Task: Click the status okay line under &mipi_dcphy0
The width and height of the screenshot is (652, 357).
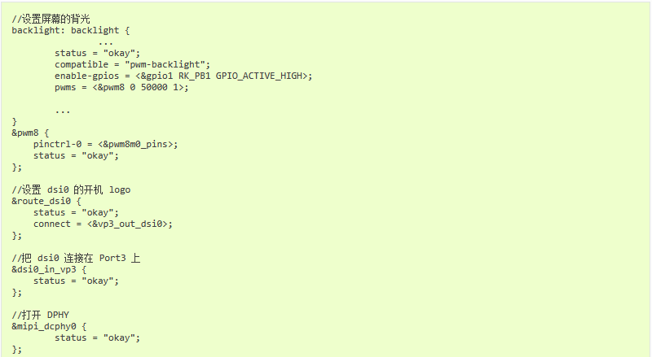Action: [97, 338]
